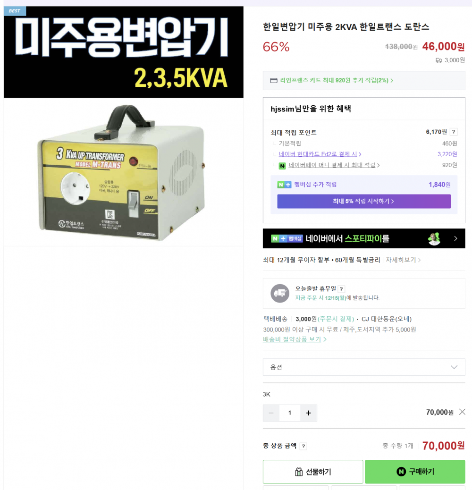Click the help icon next to 오늘출발 휴무일

click(341, 289)
